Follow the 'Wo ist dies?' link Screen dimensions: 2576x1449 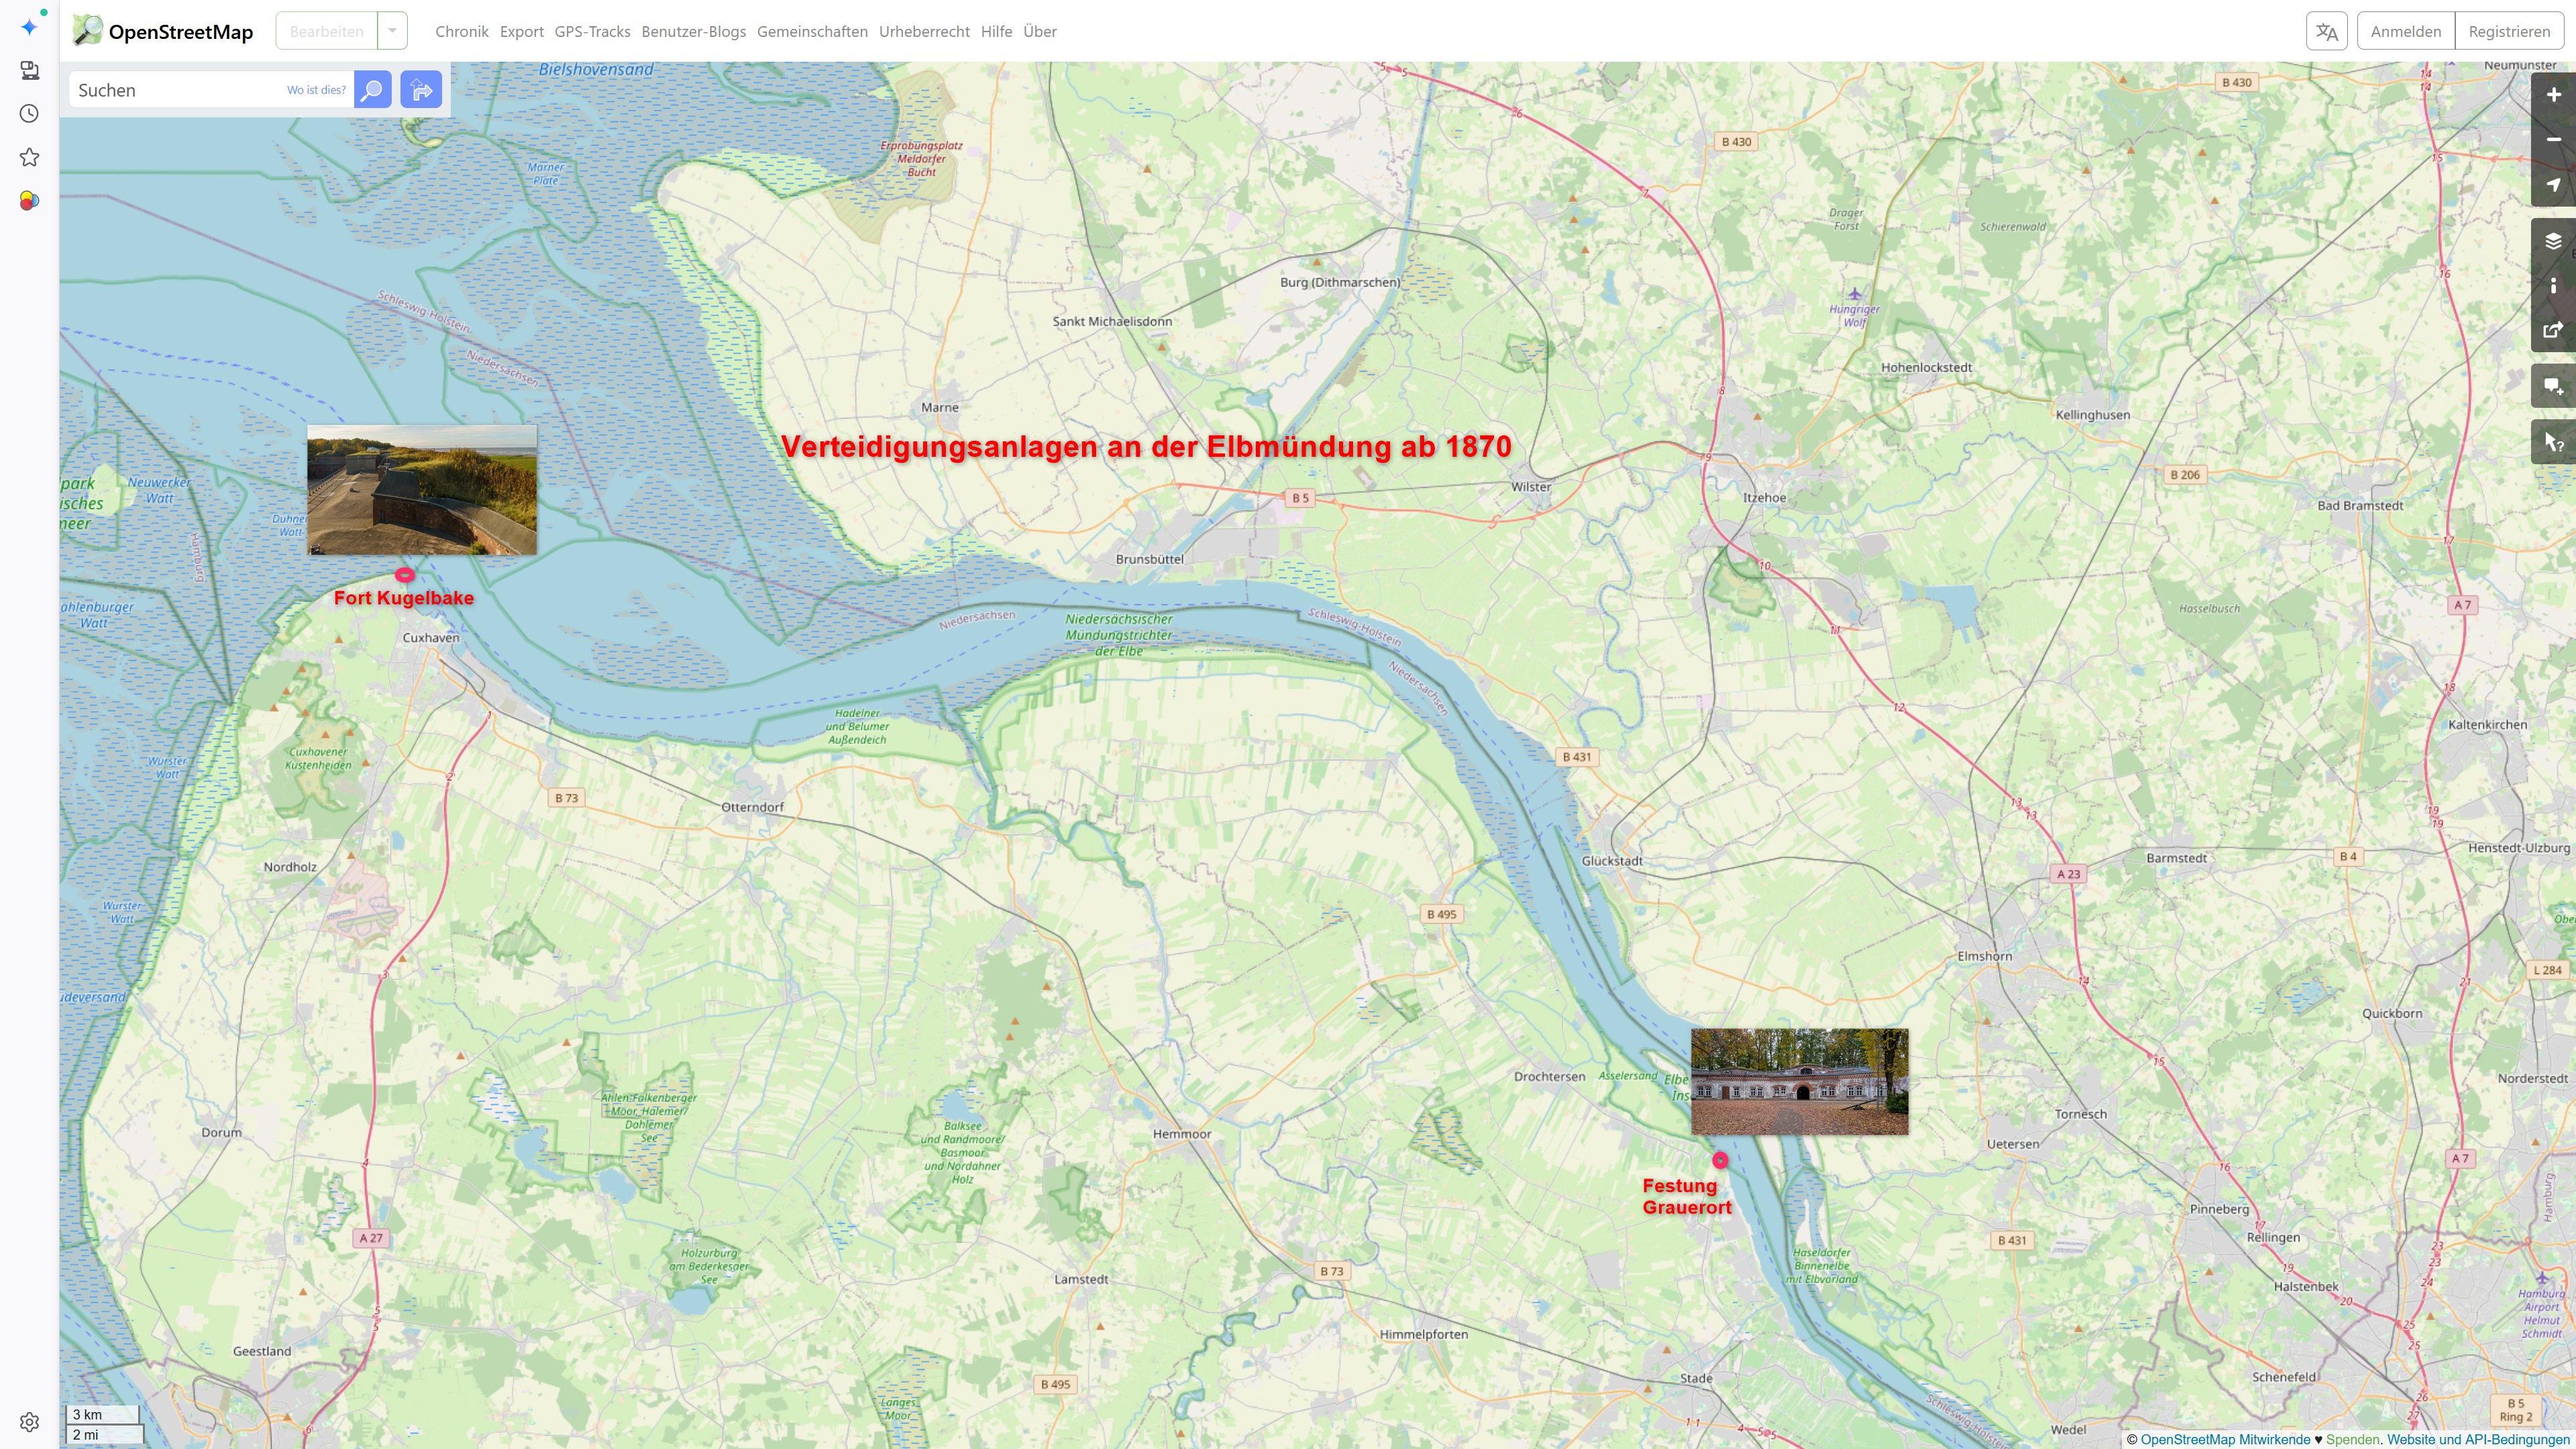point(316,90)
